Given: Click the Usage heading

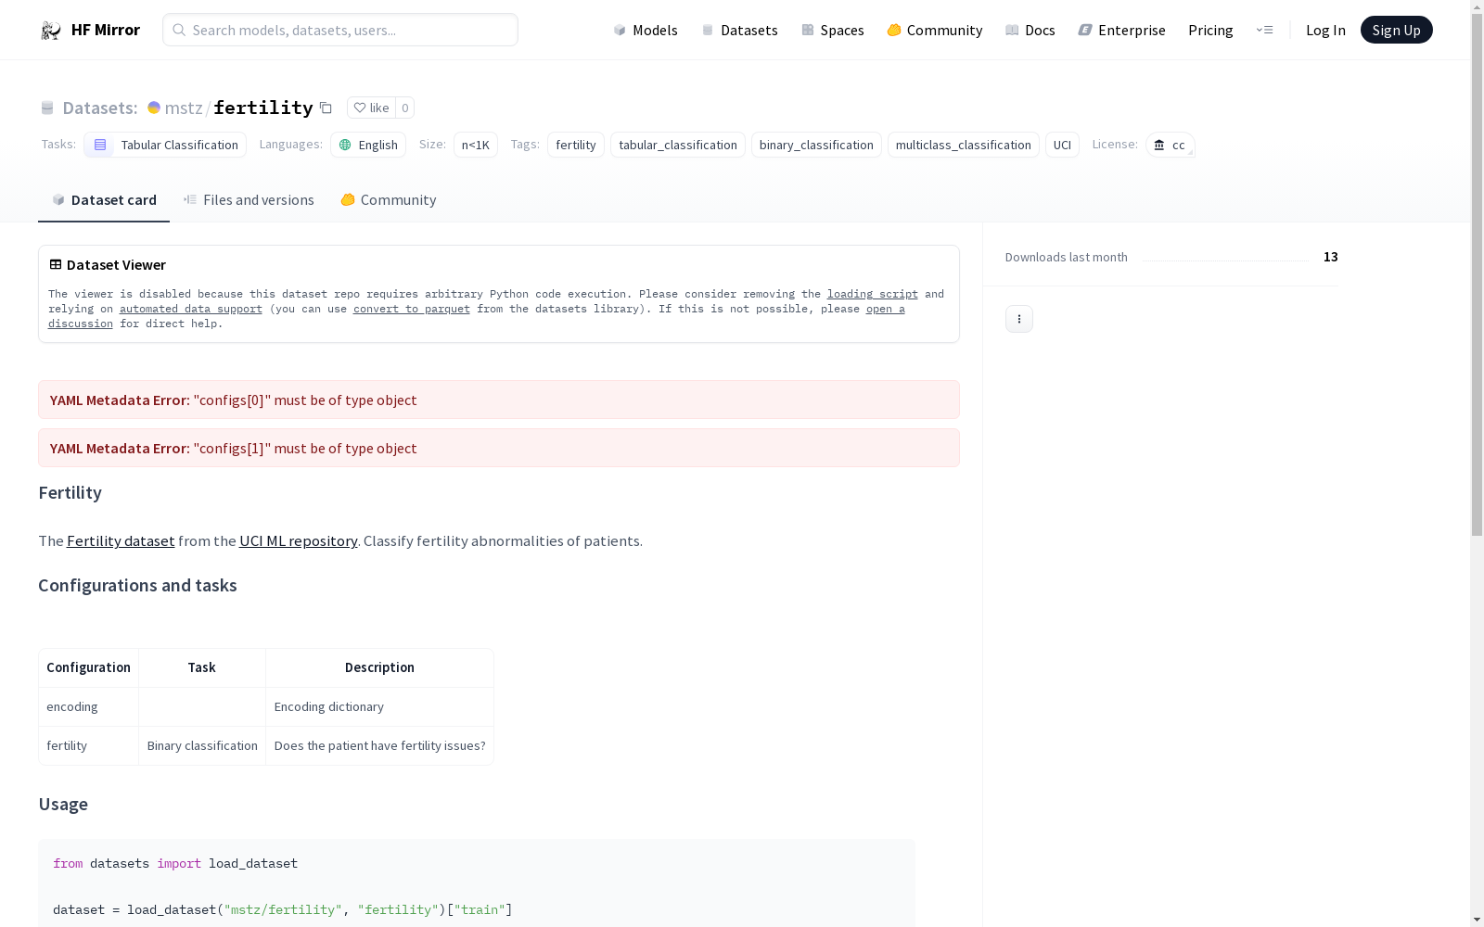Looking at the screenshot, I should coord(63,804).
